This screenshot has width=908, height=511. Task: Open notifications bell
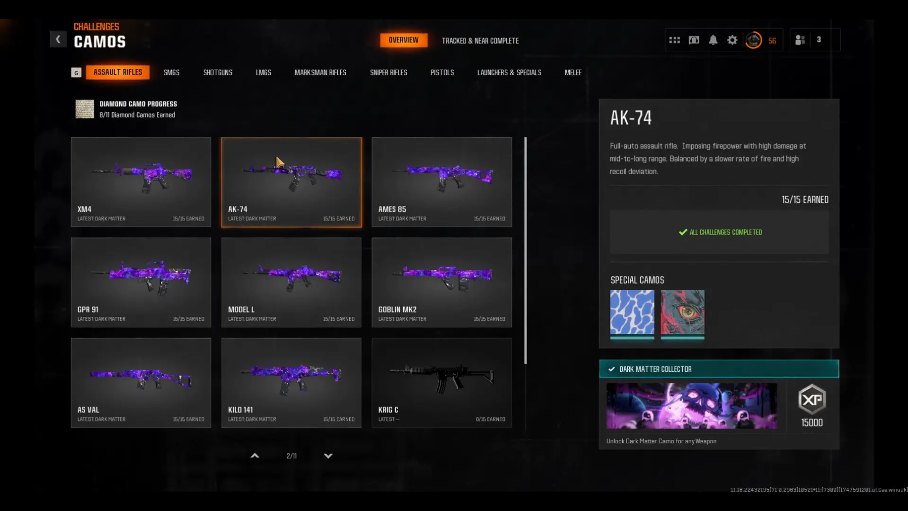click(x=713, y=40)
